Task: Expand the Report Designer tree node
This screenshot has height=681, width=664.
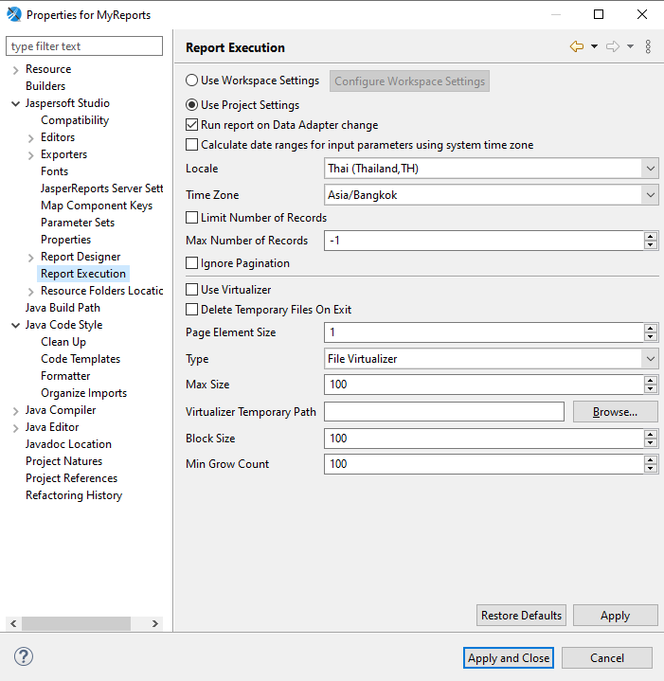Action: pos(31,258)
